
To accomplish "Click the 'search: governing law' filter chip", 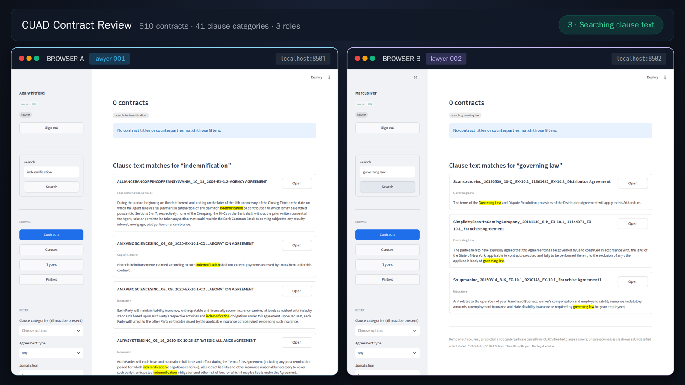I will (465, 115).
